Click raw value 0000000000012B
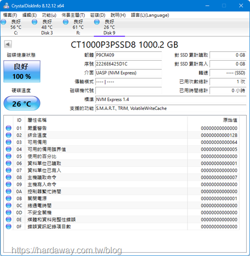The width and height of the screenshot is (250, 256). (x=219, y=135)
